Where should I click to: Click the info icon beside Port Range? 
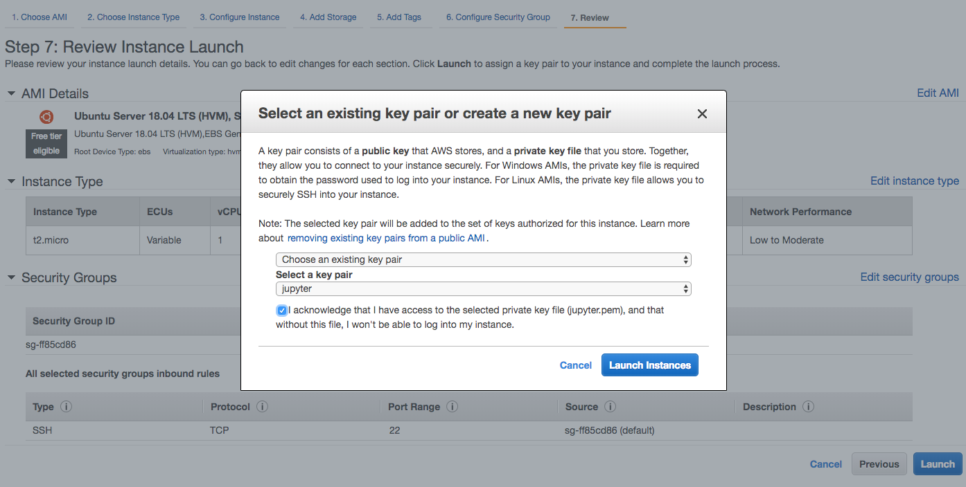coord(452,407)
